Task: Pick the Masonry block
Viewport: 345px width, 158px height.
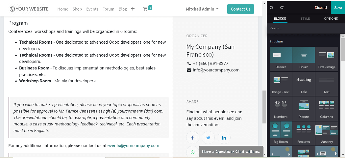Action: tap(327, 133)
